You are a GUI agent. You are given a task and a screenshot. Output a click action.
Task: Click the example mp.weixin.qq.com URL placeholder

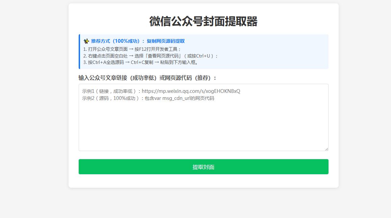click(x=191, y=91)
